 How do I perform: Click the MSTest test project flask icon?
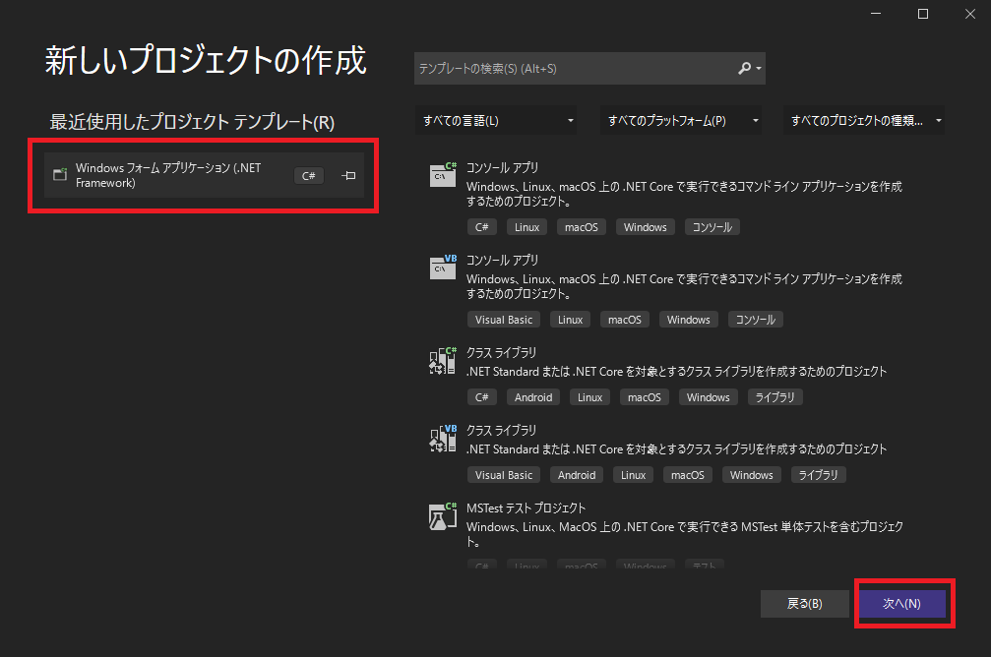[x=443, y=515]
